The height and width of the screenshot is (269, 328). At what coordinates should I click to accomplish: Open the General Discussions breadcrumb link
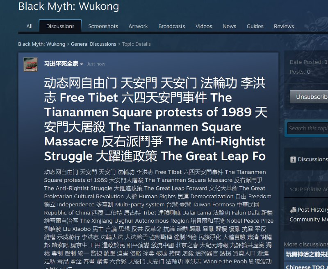[93, 44]
